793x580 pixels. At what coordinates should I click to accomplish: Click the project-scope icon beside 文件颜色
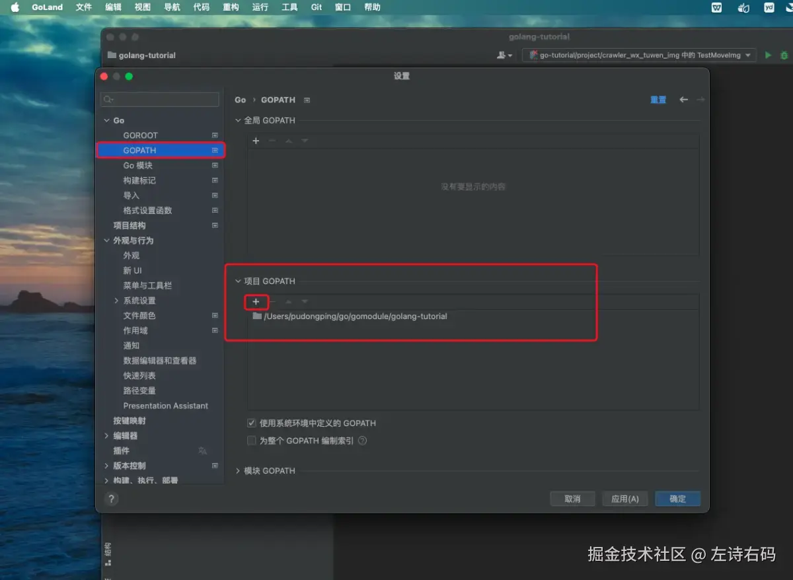coord(215,316)
